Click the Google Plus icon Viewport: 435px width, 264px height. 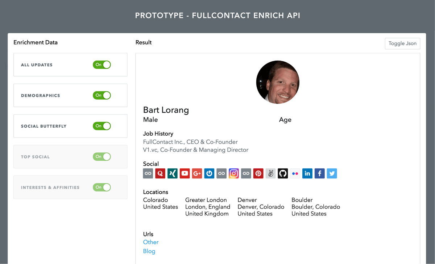click(x=197, y=173)
